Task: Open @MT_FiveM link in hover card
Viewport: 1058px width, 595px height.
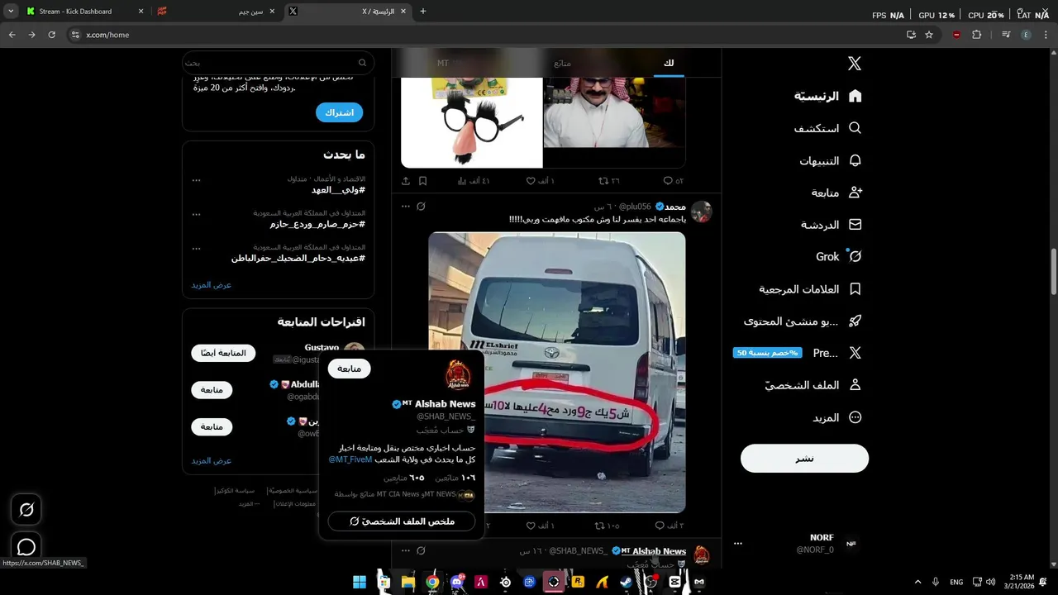Action: [x=350, y=459]
